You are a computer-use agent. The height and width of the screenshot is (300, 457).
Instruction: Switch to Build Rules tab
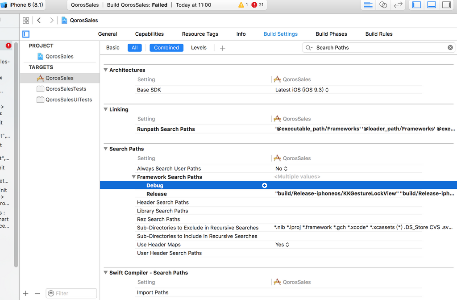pyautogui.click(x=379, y=34)
